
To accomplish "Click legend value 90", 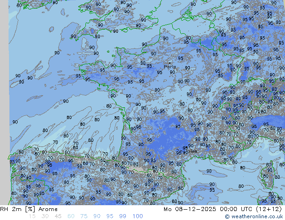I will pyautogui.click(x=97, y=216).
